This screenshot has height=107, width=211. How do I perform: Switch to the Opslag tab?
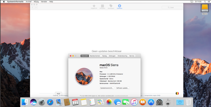click(x=104, y=56)
